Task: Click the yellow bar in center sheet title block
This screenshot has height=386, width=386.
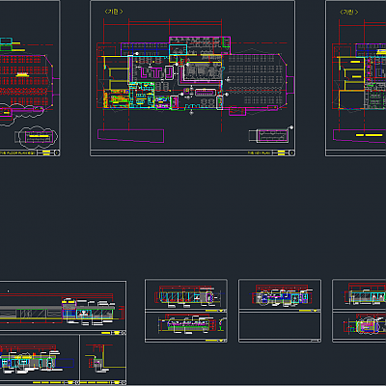Action: [281, 153]
